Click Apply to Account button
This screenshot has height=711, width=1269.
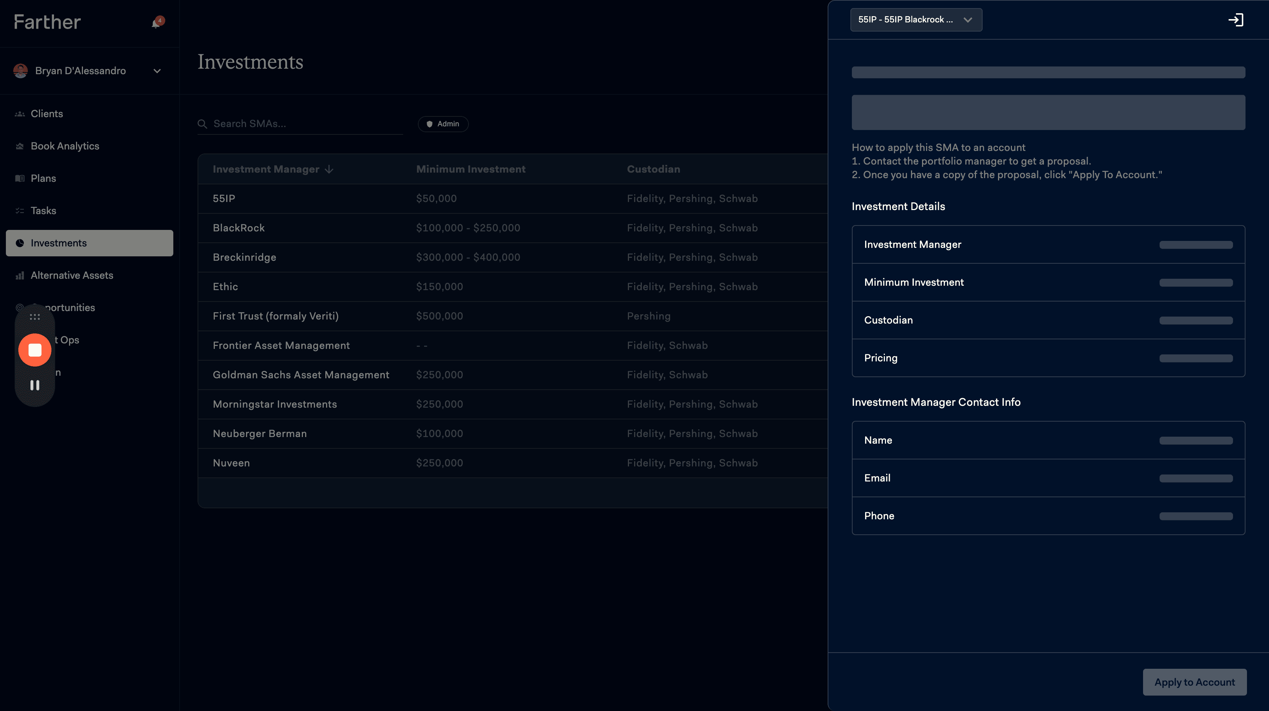[x=1194, y=682]
